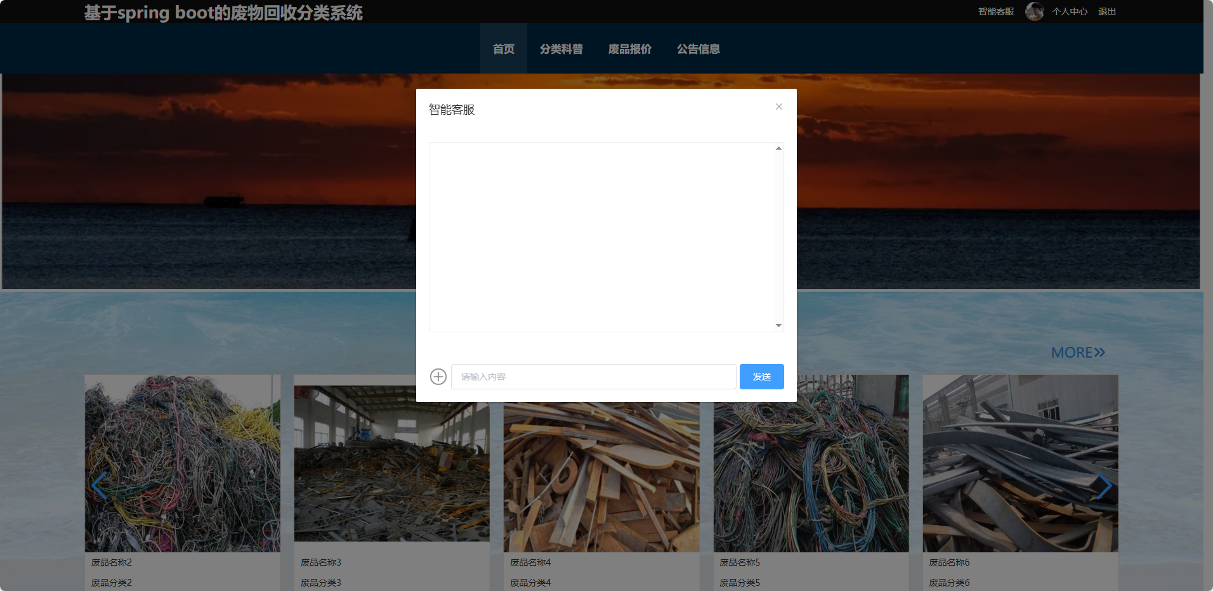
Task: Click the chat scrollbar up arrow
Action: 778,148
